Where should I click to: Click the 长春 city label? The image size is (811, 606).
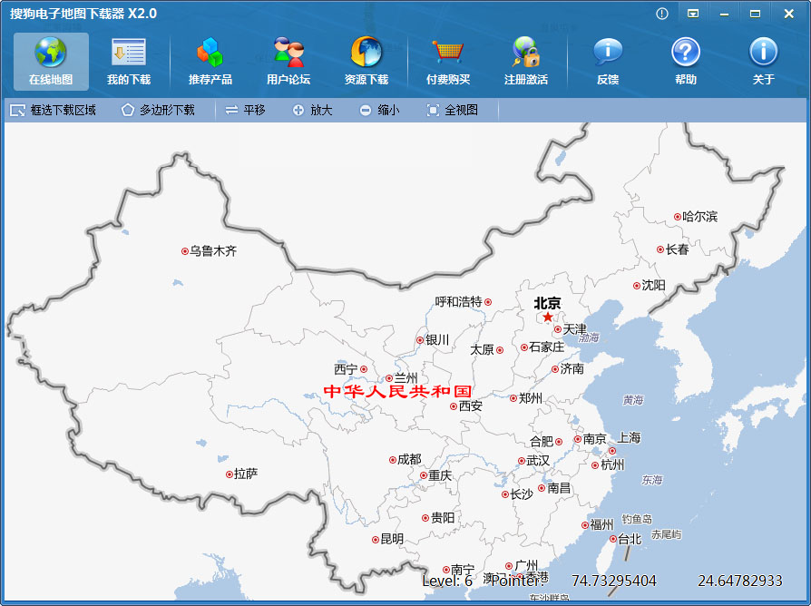[677, 249]
